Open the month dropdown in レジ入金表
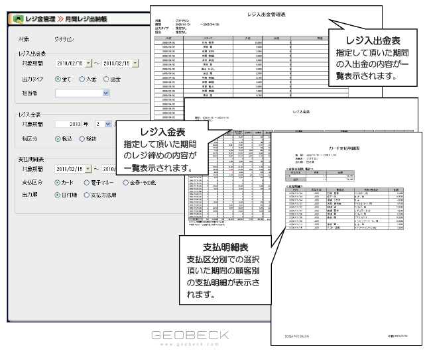 107,123
